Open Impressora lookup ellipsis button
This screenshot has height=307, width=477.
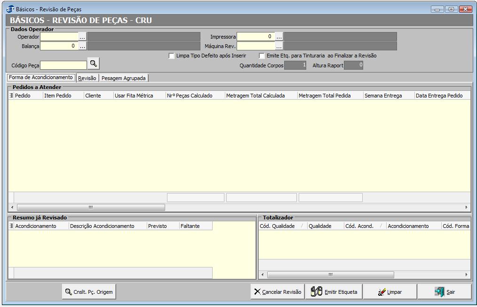pos(279,37)
